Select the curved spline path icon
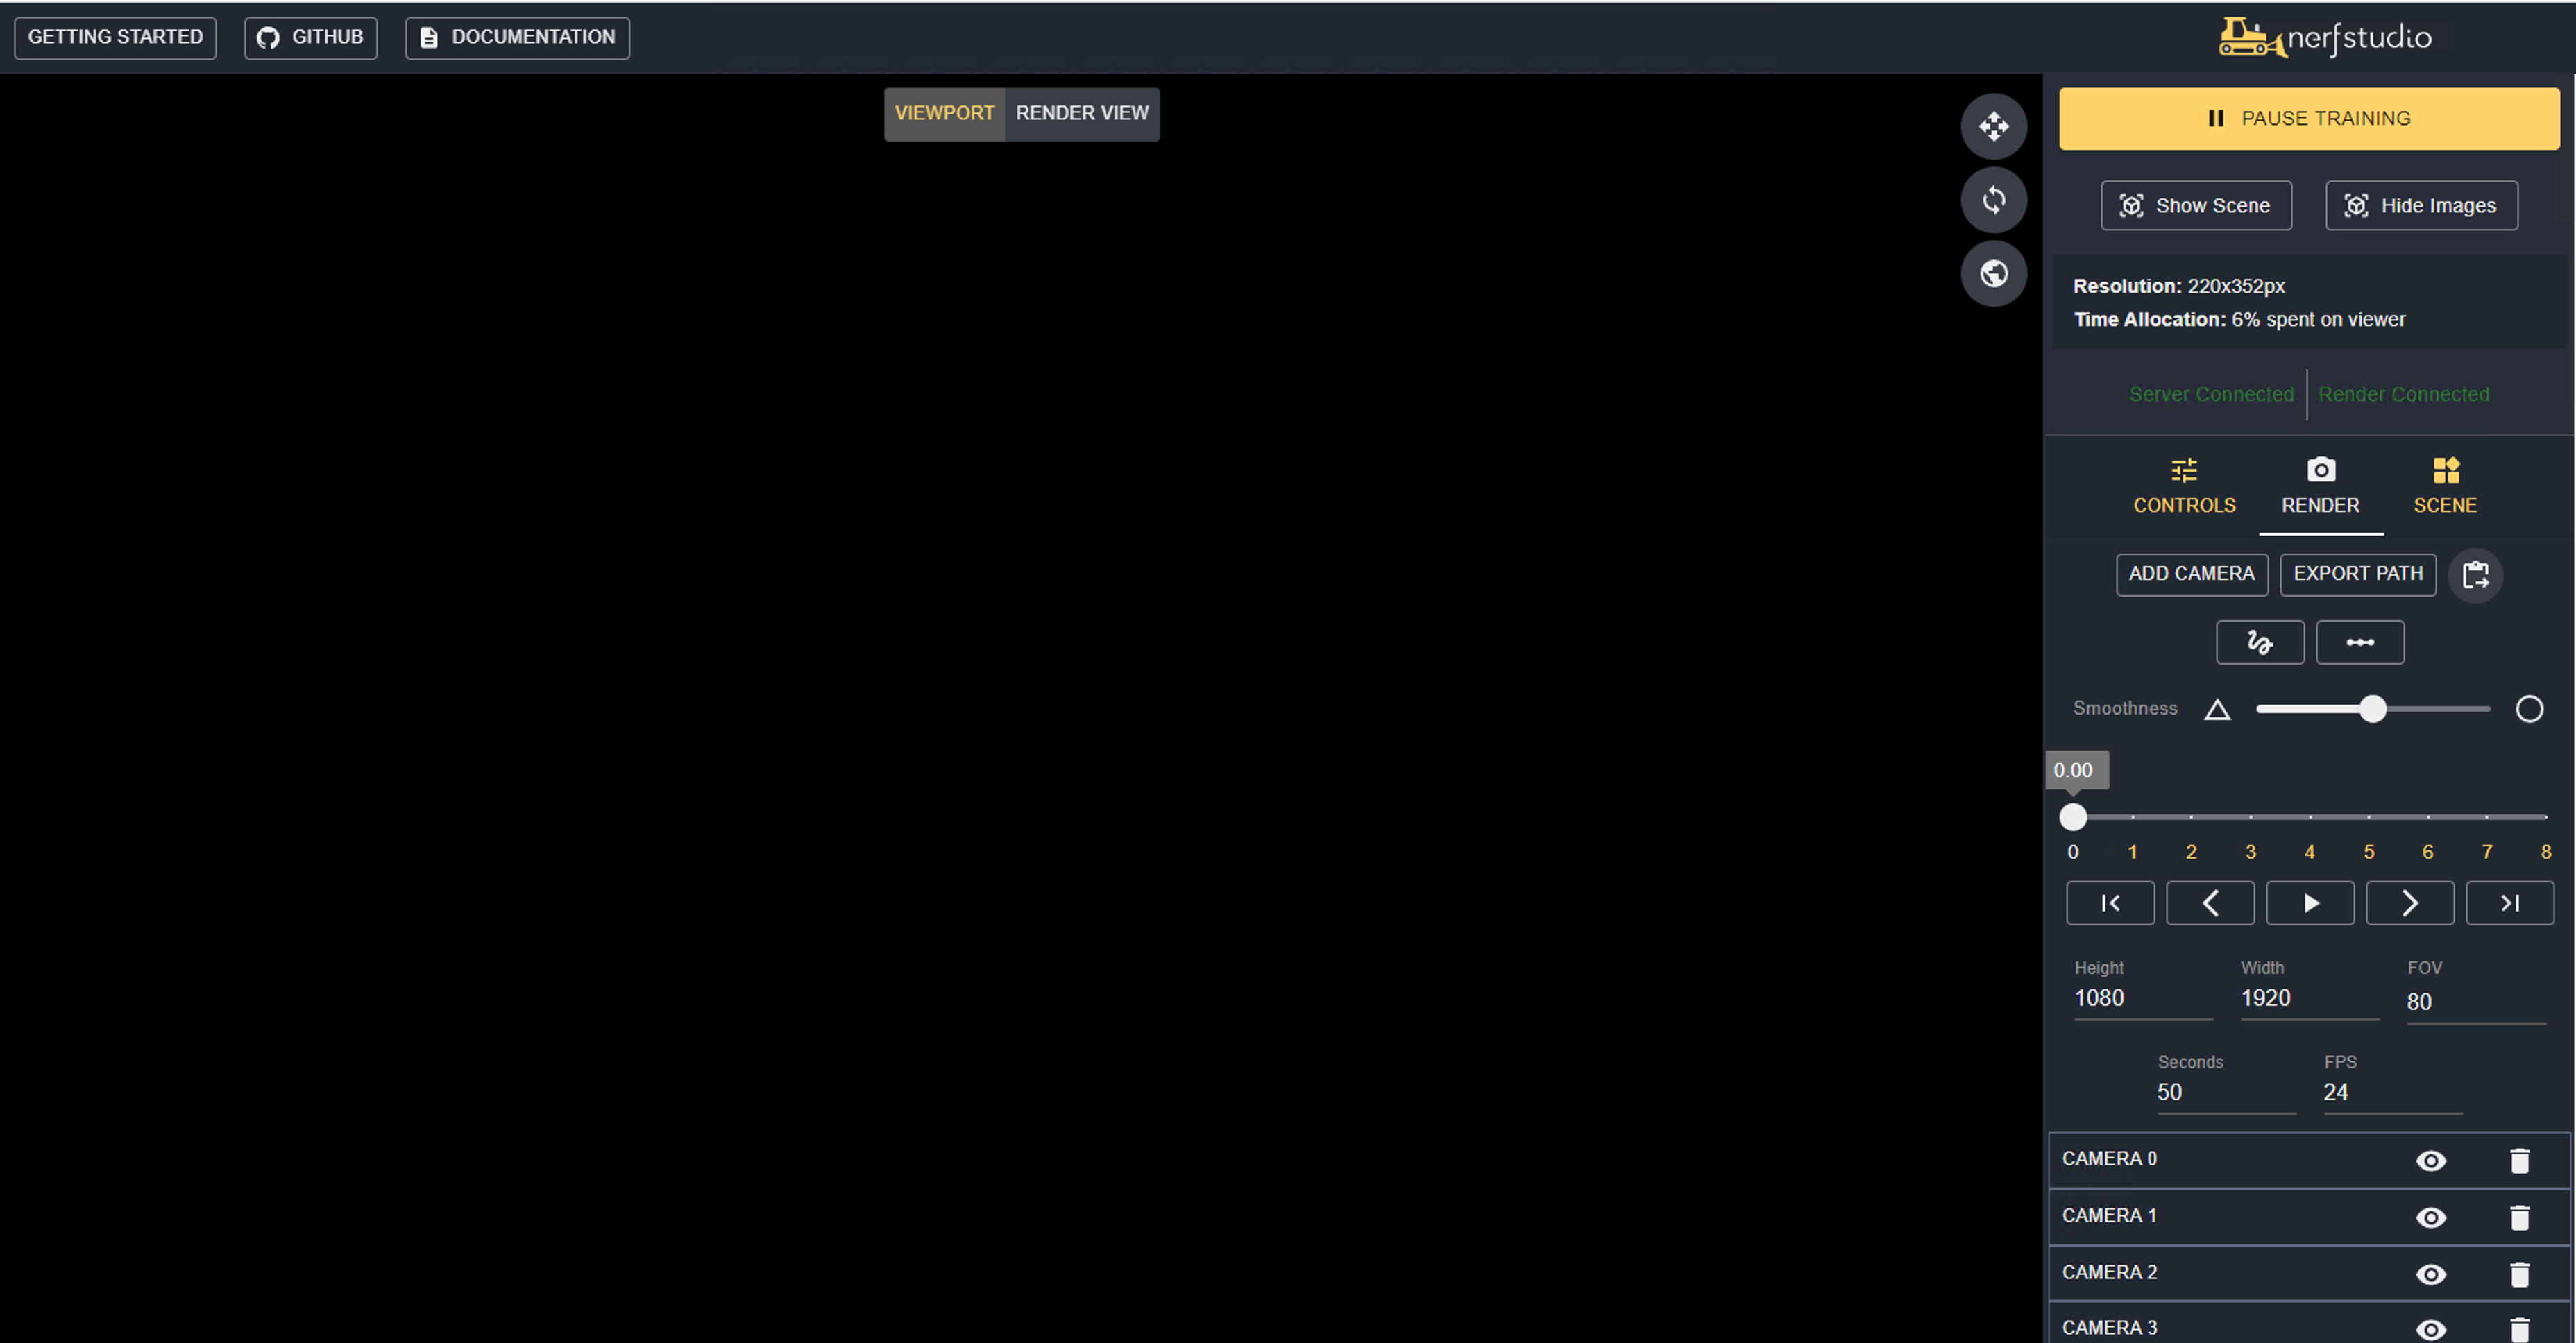Image resolution: width=2576 pixels, height=1343 pixels. tap(2260, 642)
